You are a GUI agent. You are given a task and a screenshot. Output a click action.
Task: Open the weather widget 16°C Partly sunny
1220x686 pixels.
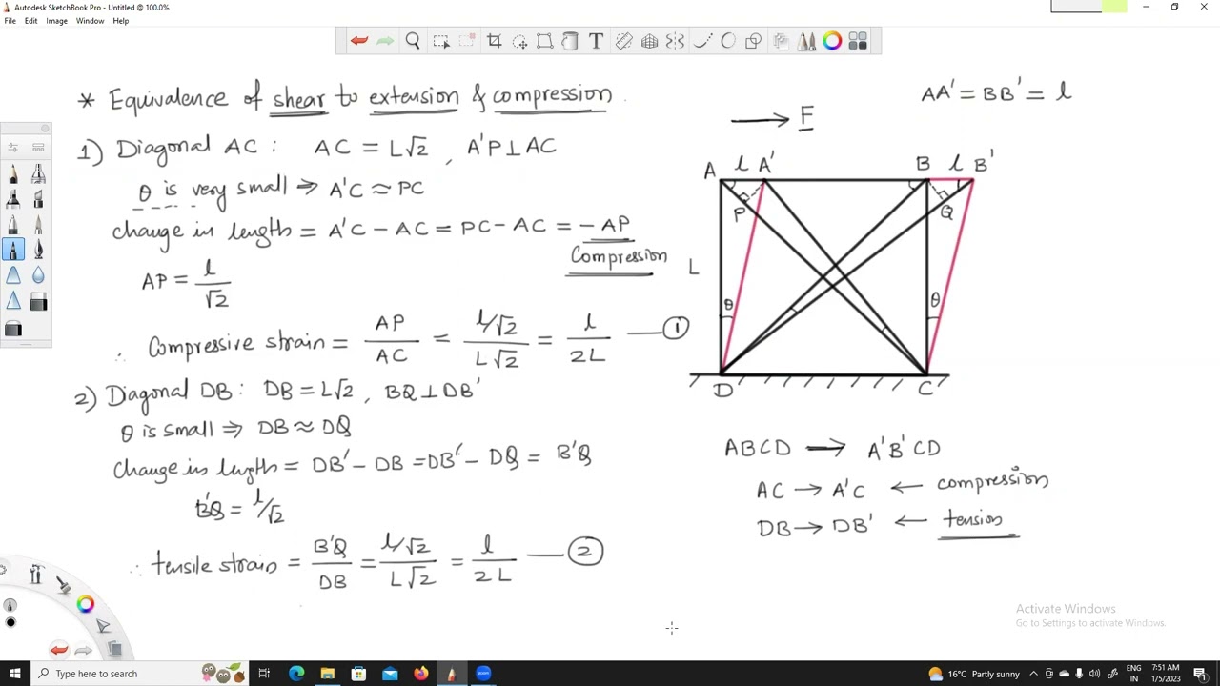coord(974,674)
